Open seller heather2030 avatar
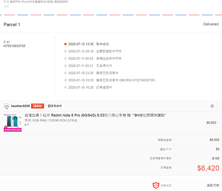Viewport: 222px width, 191px height. [x=6, y=106]
